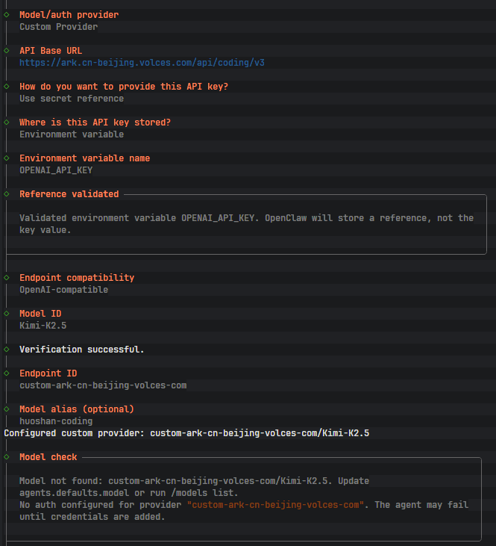
Task: Select the diamond icon beside Model ID
Action: click(x=7, y=314)
